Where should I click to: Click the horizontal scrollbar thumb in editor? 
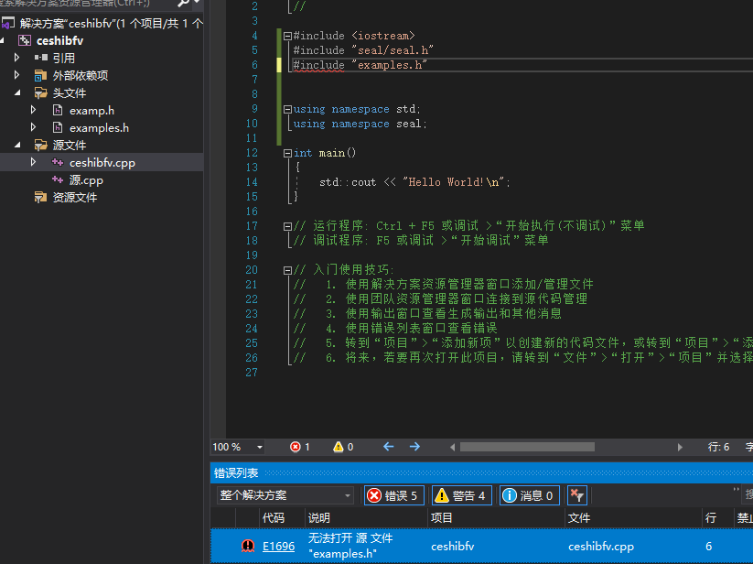pos(527,447)
